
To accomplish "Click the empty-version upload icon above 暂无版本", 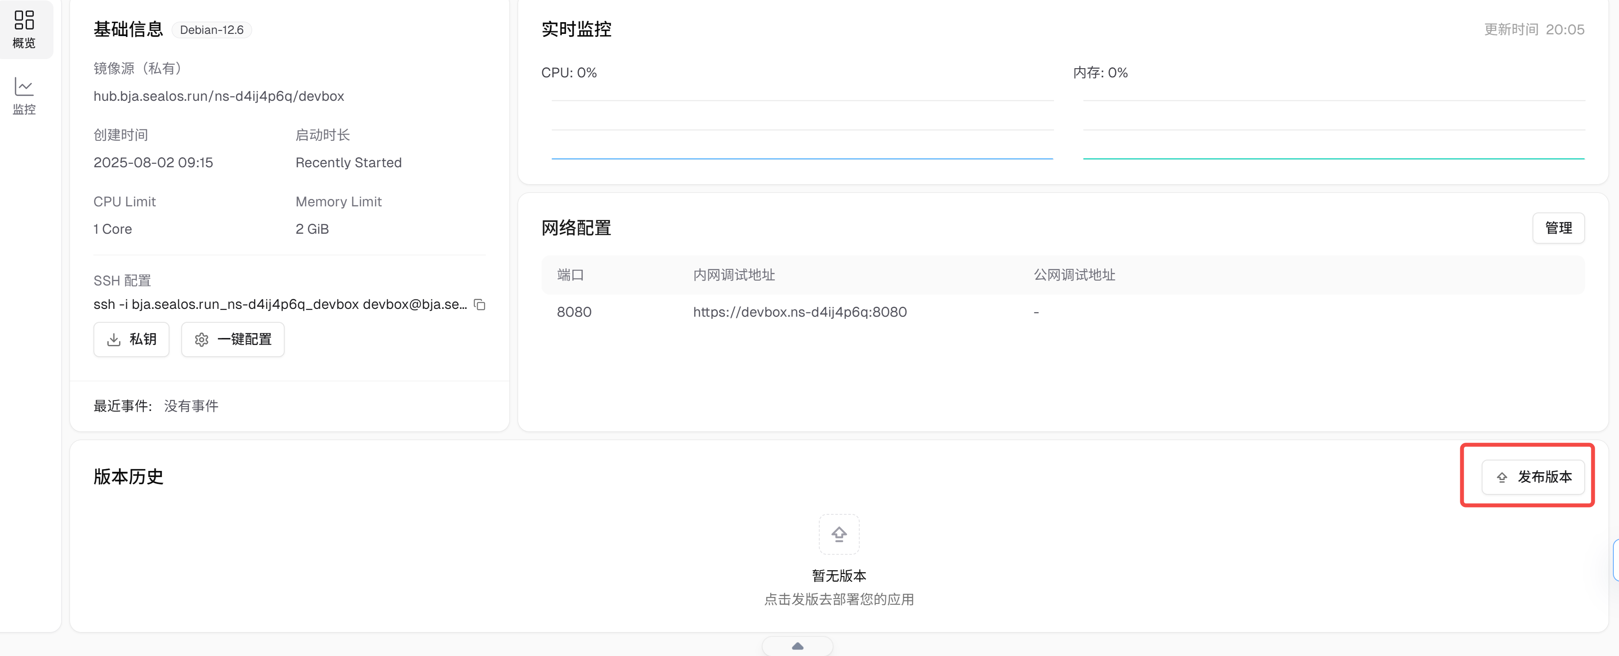I will [839, 534].
